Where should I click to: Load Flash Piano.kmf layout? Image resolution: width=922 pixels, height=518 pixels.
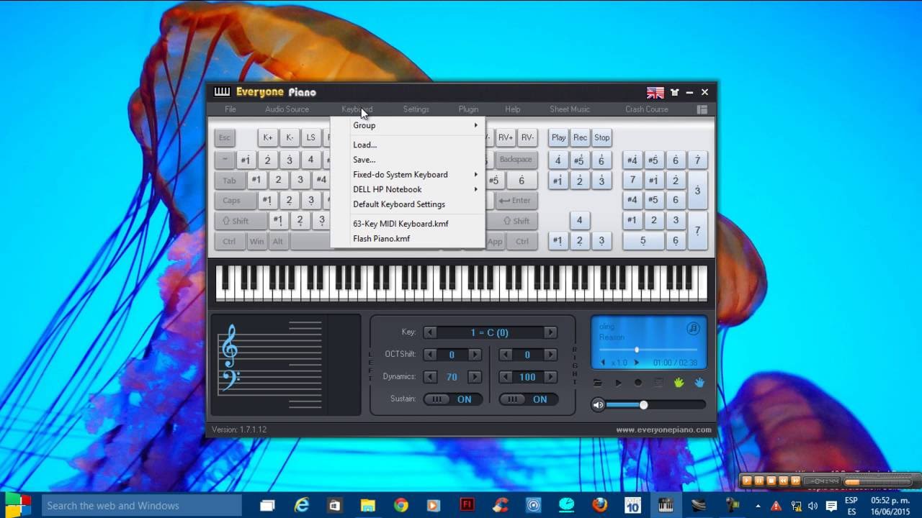click(408, 239)
